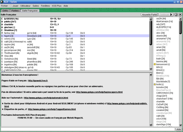Image resolution: width=183 pixels, height=132 pixels.
Task: Select the ljz585858 [1k] open challenge
Action: (75, 19)
